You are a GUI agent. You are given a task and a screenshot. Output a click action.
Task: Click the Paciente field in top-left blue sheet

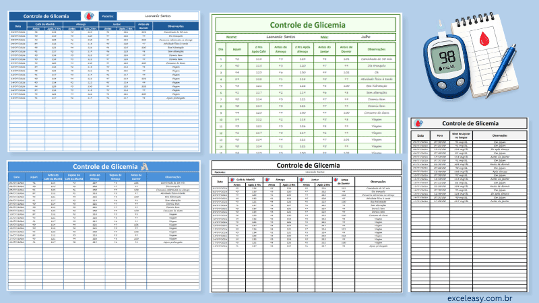[158, 15]
